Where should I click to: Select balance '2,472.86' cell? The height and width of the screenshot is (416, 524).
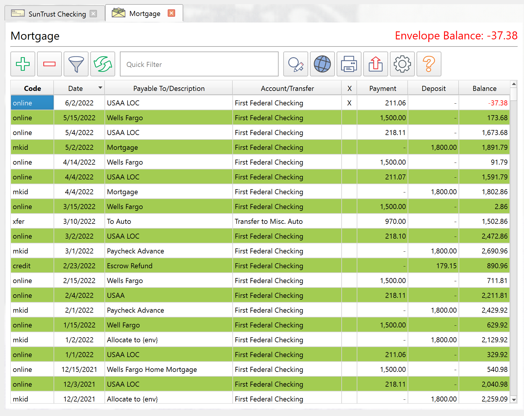[x=484, y=236]
